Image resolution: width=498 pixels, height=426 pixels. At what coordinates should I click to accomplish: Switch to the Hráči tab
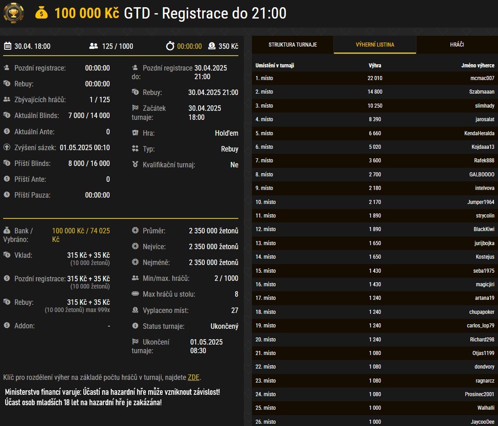click(x=457, y=45)
